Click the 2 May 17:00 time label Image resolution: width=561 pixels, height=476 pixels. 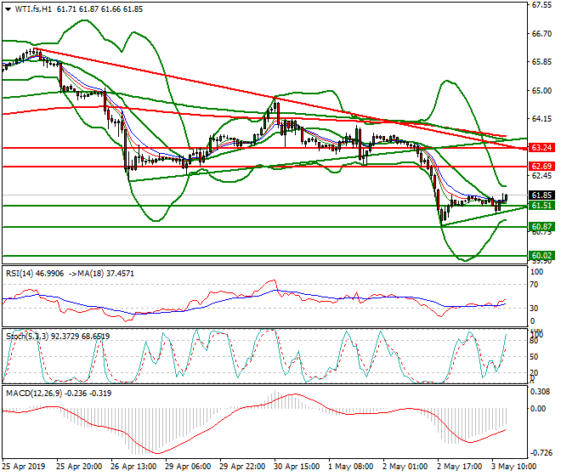459,467
